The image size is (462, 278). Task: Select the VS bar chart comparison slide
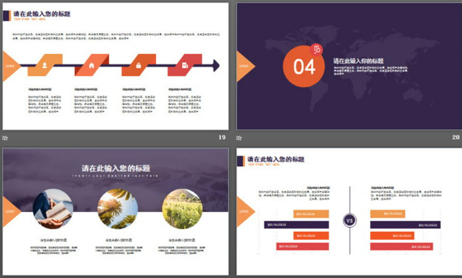click(349, 212)
